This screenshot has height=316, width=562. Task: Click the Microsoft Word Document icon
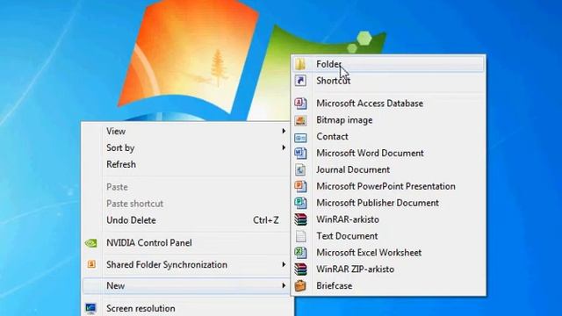[300, 153]
